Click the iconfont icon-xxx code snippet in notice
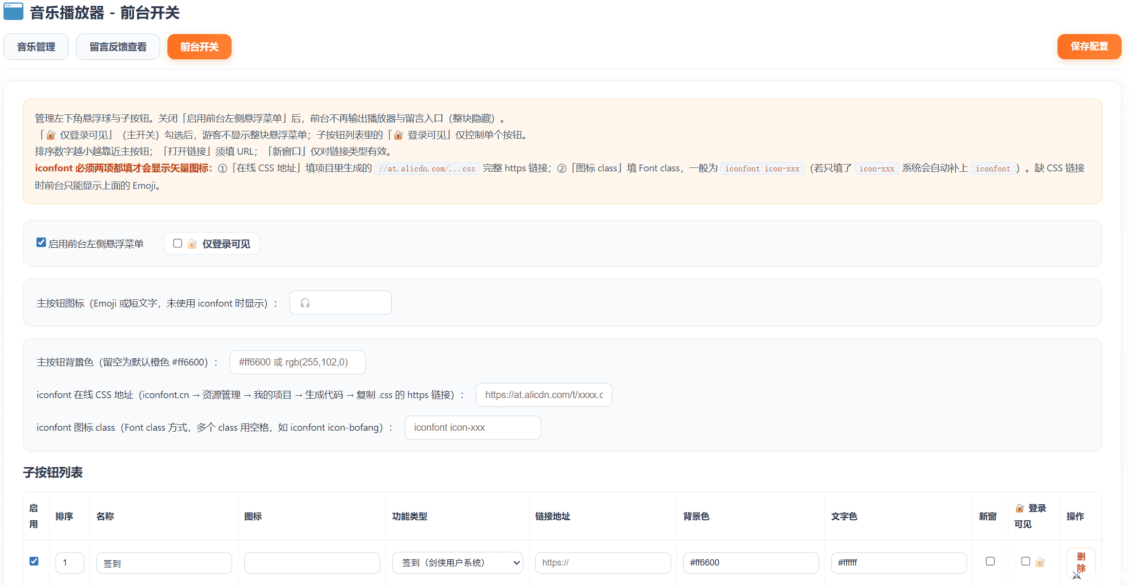Viewport: 1129px width, 586px height. pos(762,168)
